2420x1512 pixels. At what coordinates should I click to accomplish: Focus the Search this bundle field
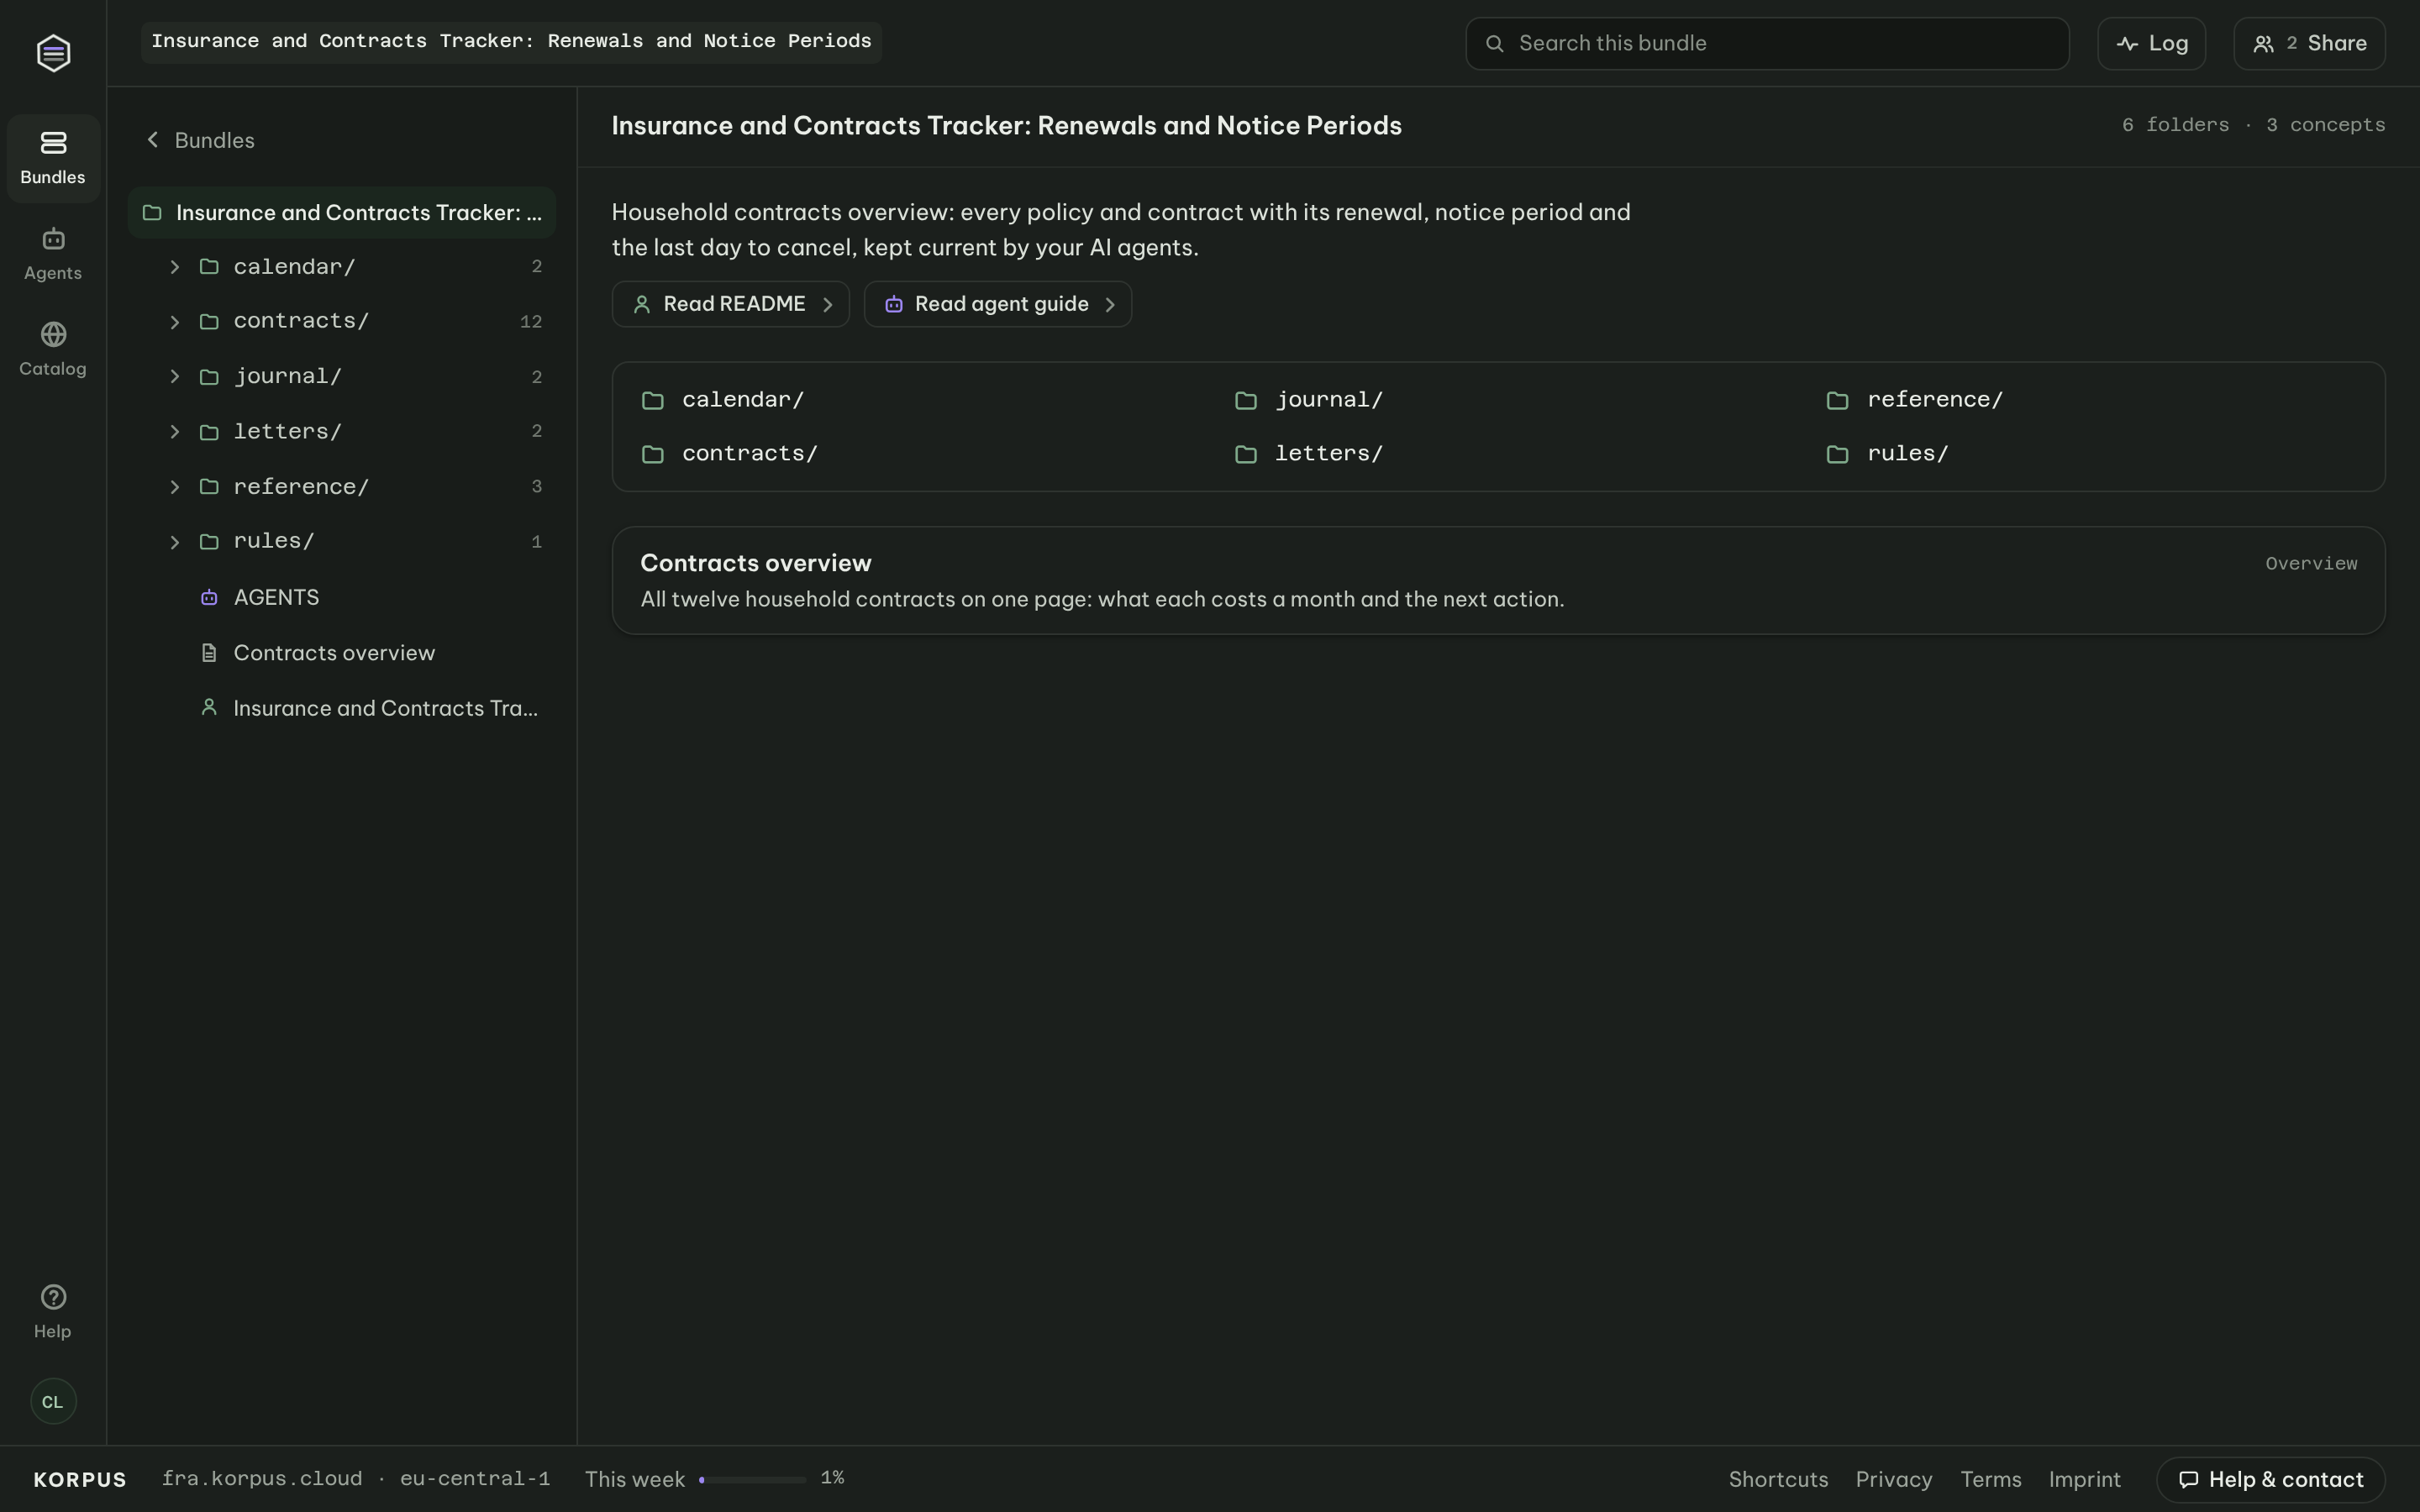click(x=1767, y=43)
